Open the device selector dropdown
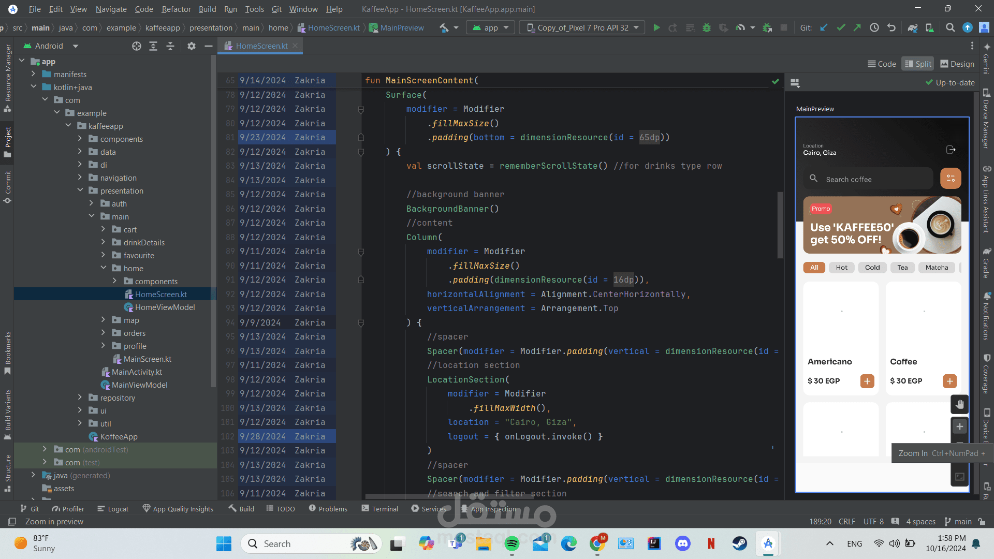The image size is (994, 559). (x=582, y=28)
